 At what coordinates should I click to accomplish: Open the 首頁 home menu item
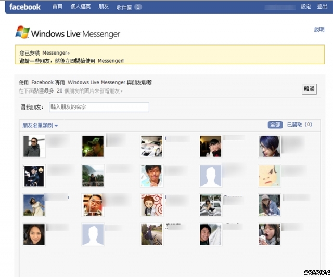tap(57, 7)
